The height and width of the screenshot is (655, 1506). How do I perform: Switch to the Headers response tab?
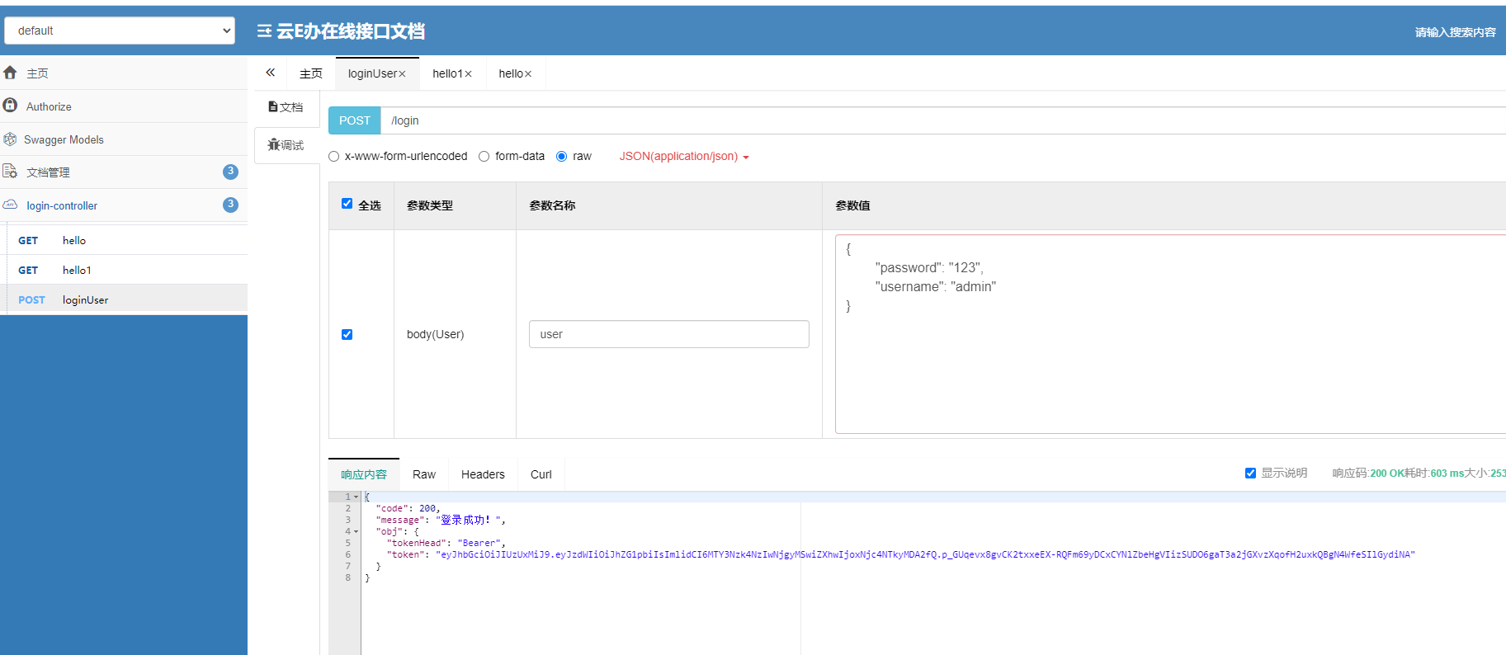483,474
